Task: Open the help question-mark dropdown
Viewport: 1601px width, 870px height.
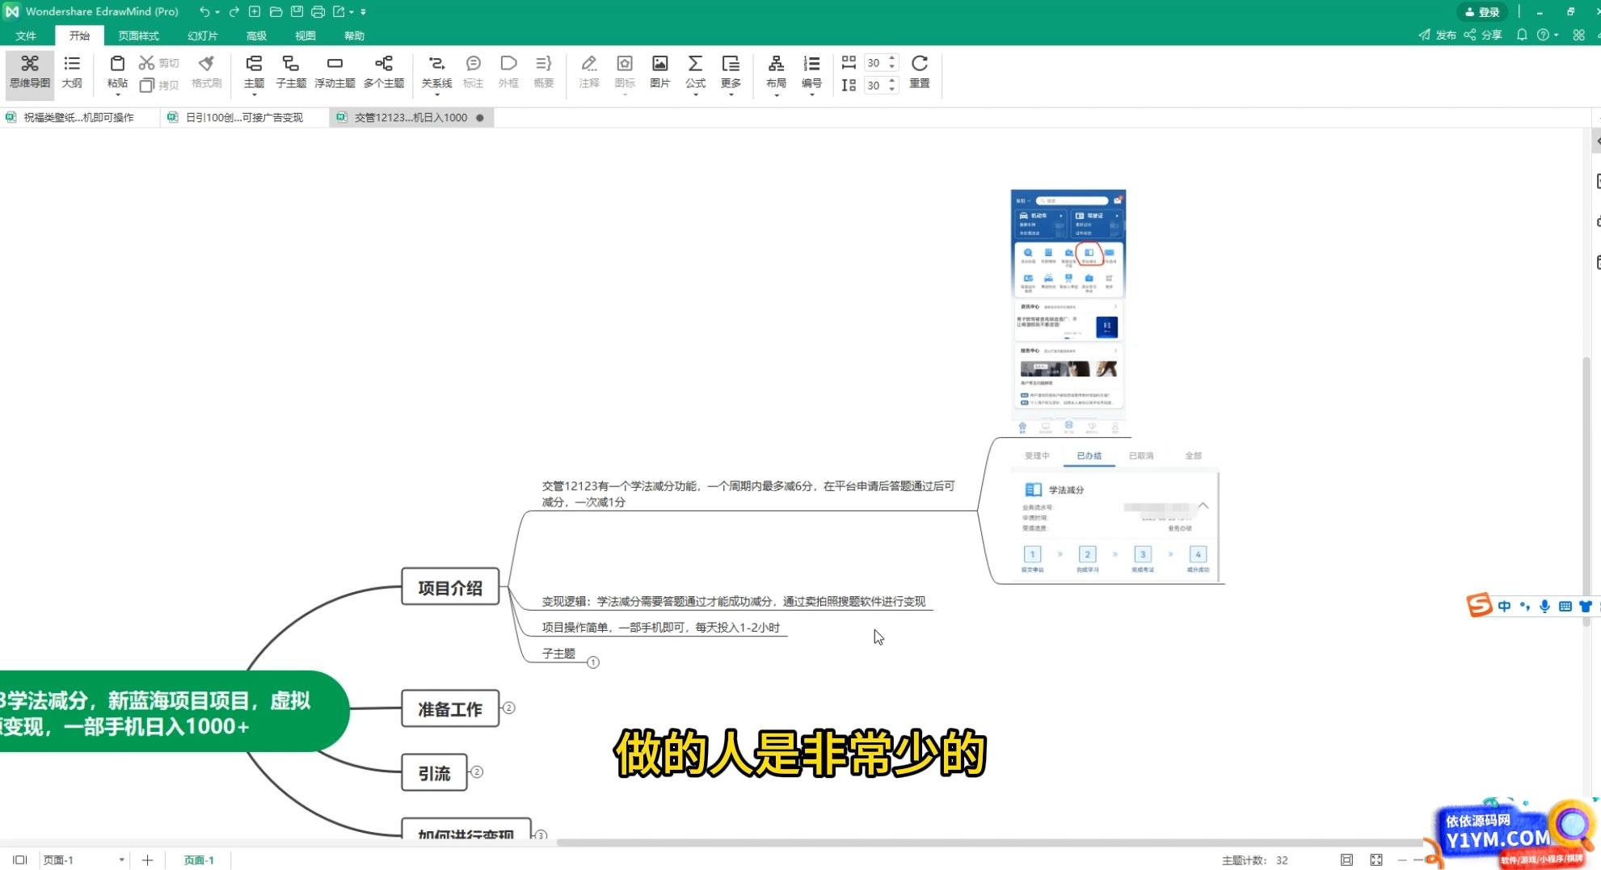Action: pyautogui.click(x=1548, y=35)
